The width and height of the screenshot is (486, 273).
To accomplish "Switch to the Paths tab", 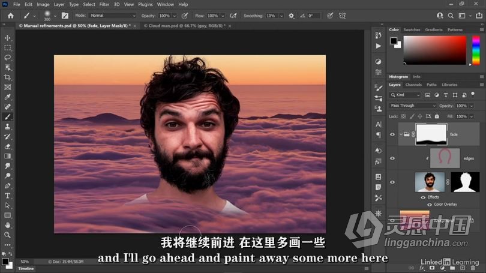I will point(431,85).
